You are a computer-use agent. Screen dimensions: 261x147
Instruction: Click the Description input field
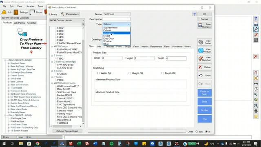pyautogui.click(x=117, y=19)
